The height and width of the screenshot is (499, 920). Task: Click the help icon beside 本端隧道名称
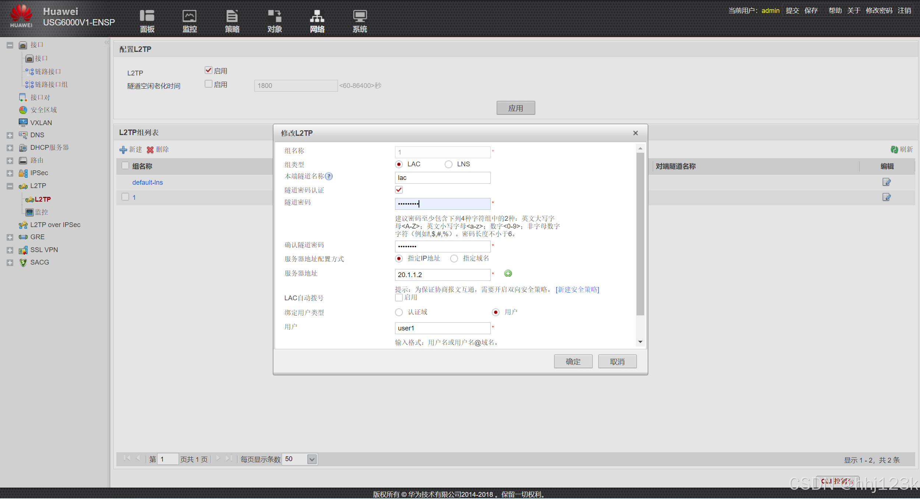(x=329, y=176)
